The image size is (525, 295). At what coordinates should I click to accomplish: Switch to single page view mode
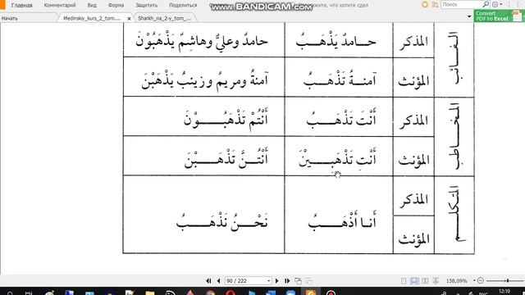(x=404, y=281)
